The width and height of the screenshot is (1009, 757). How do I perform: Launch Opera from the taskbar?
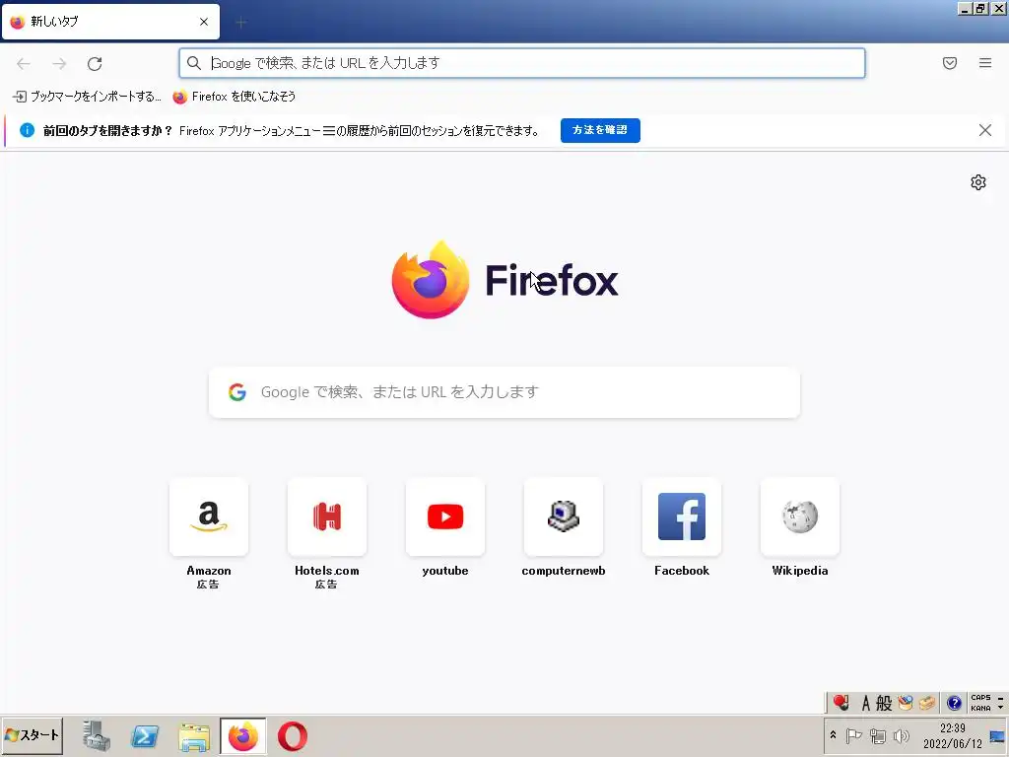[292, 736]
